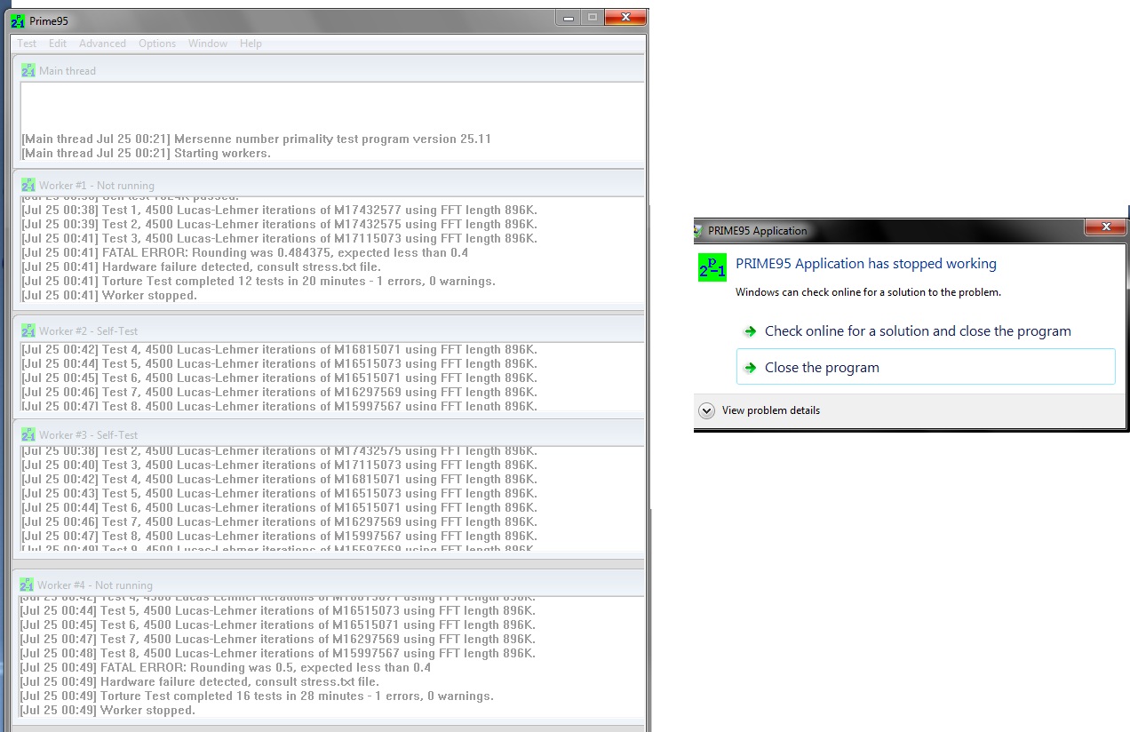Viewport: 1130px width, 732px height.
Task: Click Worker #1 'Worker stopped.' line
Action: (109, 295)
